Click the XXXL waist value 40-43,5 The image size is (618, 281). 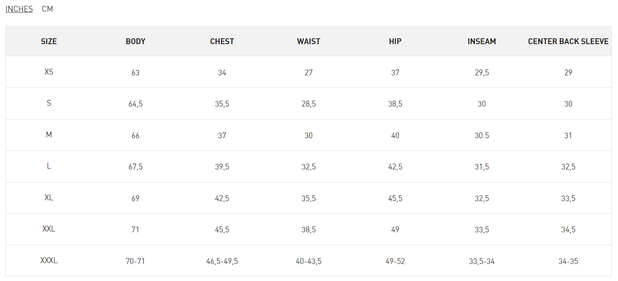(309, 261)
